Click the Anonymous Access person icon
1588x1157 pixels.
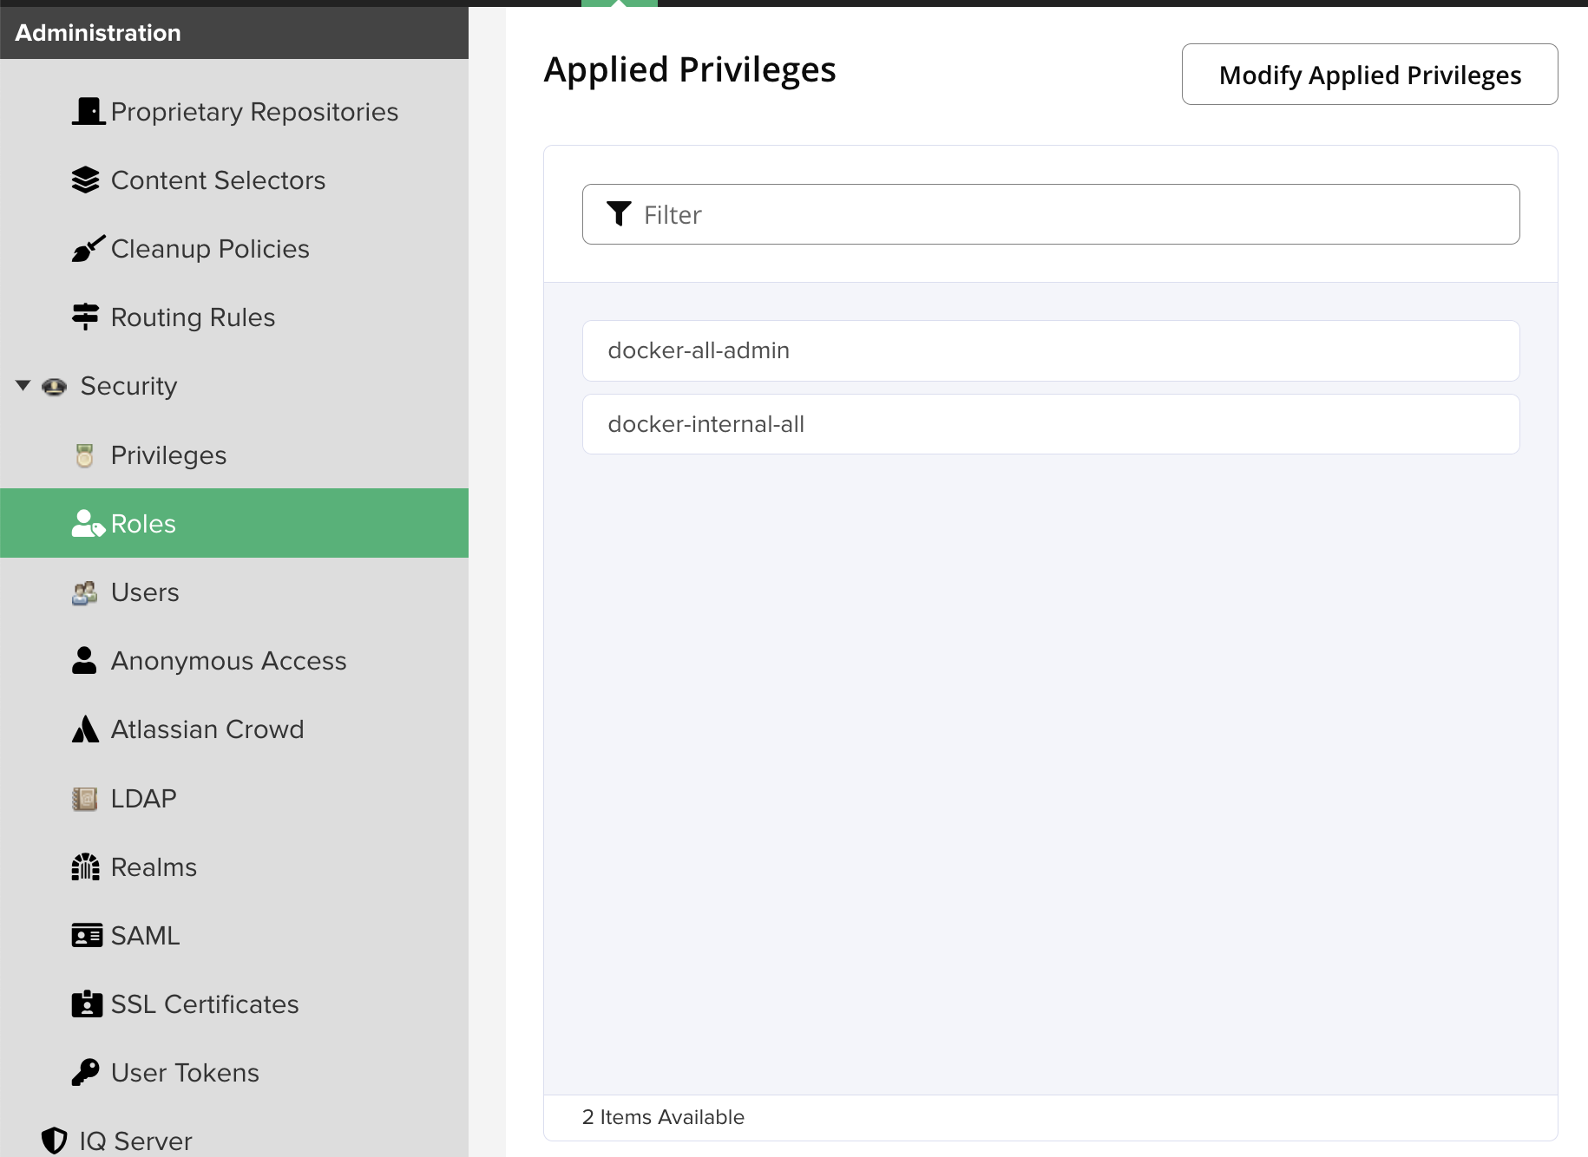coord(84,660)
